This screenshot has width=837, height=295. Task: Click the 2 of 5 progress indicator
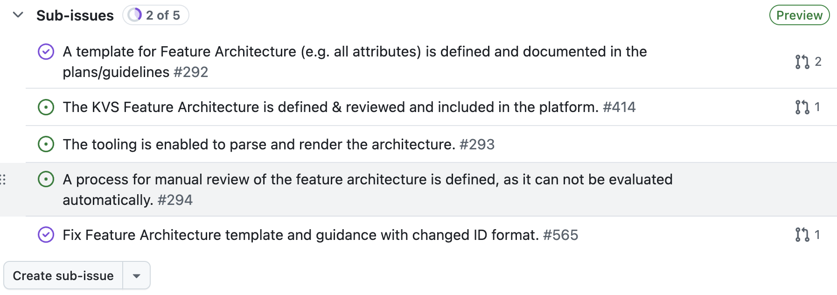coord(155,15)
